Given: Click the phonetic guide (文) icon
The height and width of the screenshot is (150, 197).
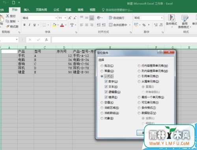Looking at the screenshot, I should 72,25.
